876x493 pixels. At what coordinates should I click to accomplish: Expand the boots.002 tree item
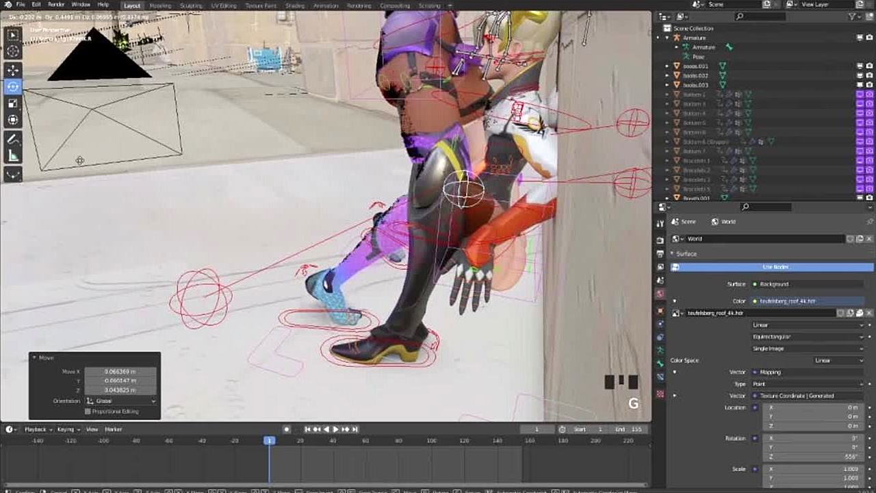(668, 75)
